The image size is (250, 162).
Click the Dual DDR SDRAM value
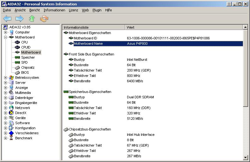point(140,97)
